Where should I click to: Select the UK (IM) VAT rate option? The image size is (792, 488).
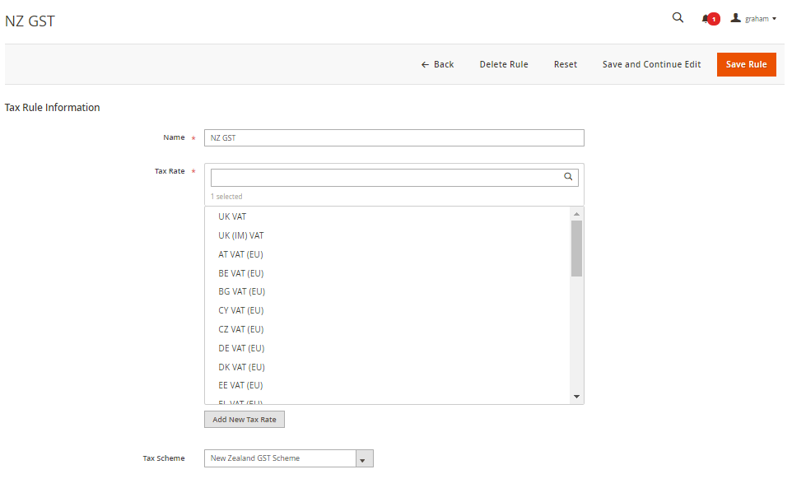point(240,235)
